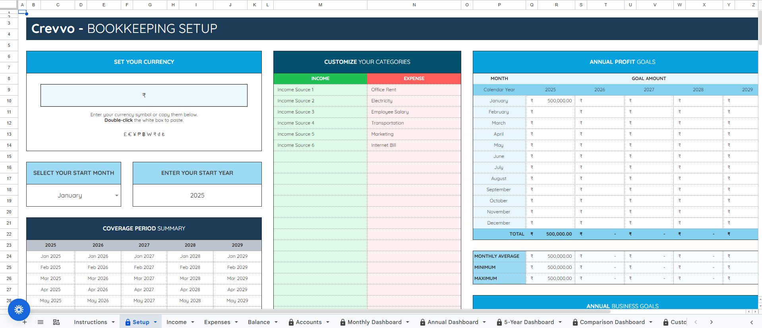Click the currency symbols list '£ € ¥ ₱'
Viewport: 762px width, 328px height.
click(144, 134)
